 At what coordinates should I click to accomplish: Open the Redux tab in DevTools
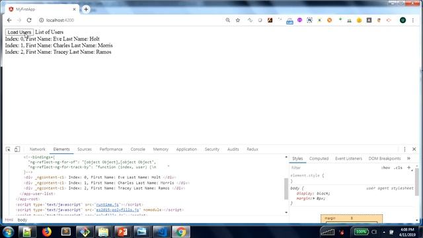pyautogui.click(x=252, y=149)
